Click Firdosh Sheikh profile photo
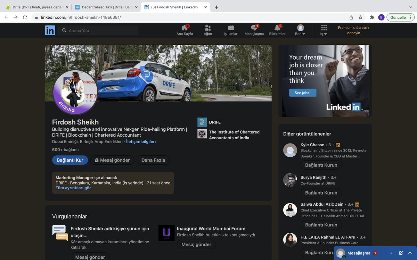The width and height of the screenshot is (417, 260). coord(75,92)
